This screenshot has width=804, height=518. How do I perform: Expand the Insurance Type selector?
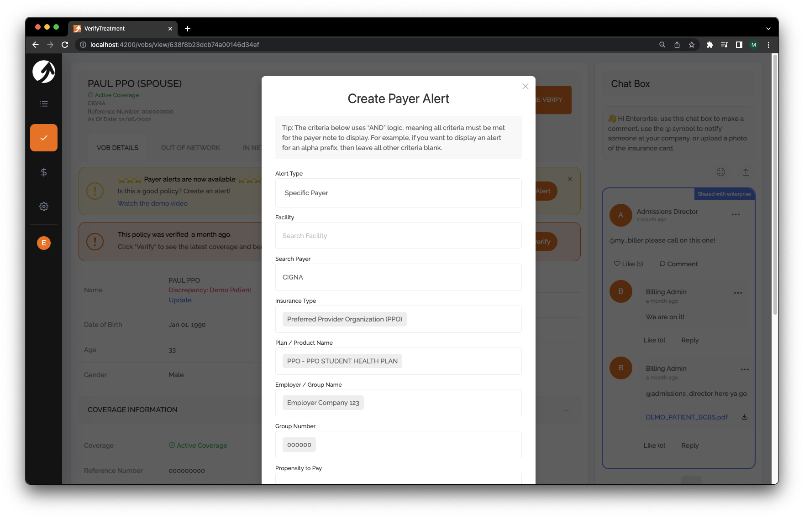398,319
